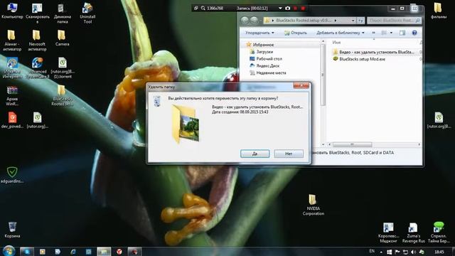This screenshot has height=256, width=455.
Task: Select Сканировать в desktop shortcut
Action: (x=38, y=13)
